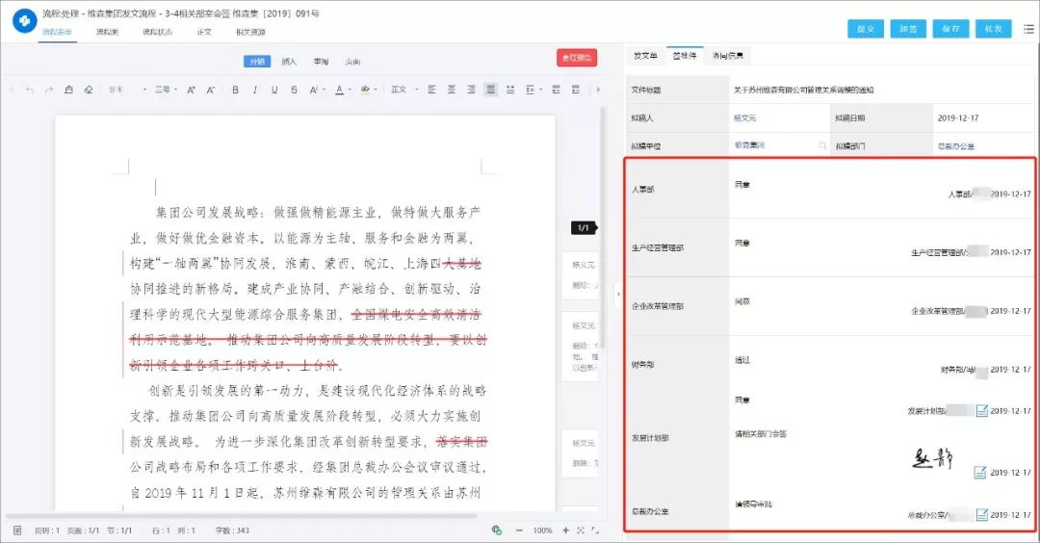Click the blue 提交 button
The image size is (1040, 543).
point(866,29)
